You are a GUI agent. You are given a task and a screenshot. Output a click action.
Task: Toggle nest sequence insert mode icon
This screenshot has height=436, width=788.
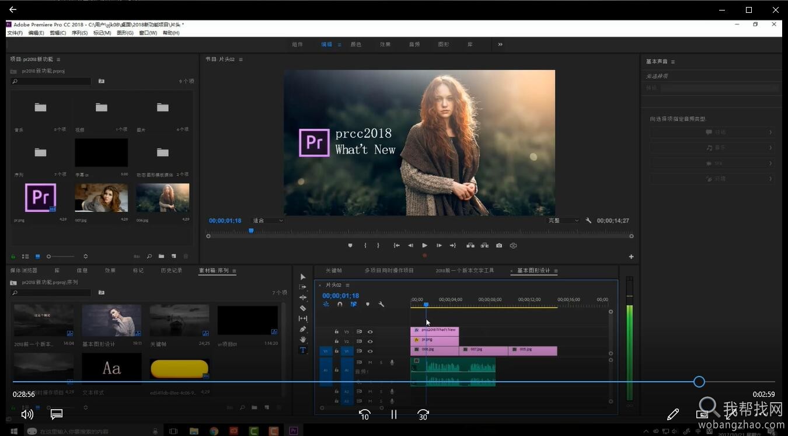pyautogui.click(x=326, y=304)
